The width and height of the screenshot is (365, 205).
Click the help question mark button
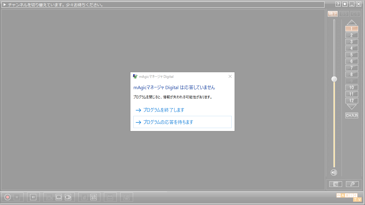(338, 4)
